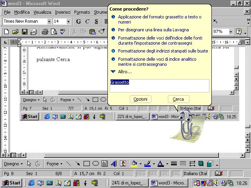251x188 pixels.
Task: Open the Modifica menu
Action: 22,12
